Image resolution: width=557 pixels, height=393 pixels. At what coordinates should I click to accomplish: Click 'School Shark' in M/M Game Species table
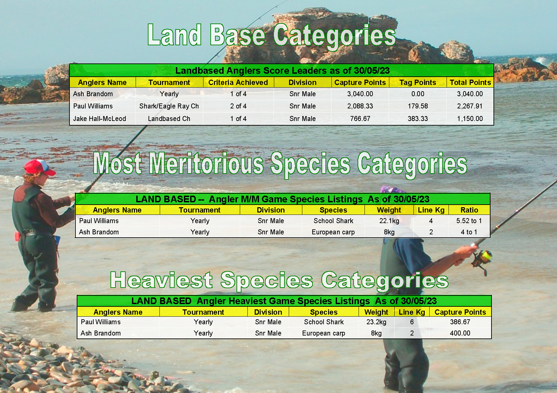[x=333, y=221]
